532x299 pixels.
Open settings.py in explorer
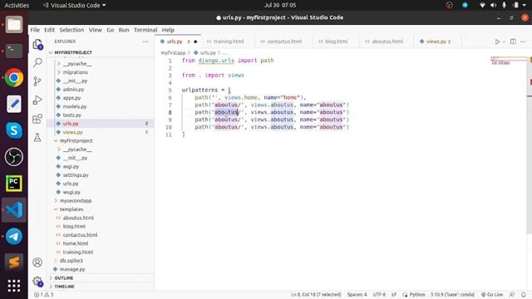76,175
